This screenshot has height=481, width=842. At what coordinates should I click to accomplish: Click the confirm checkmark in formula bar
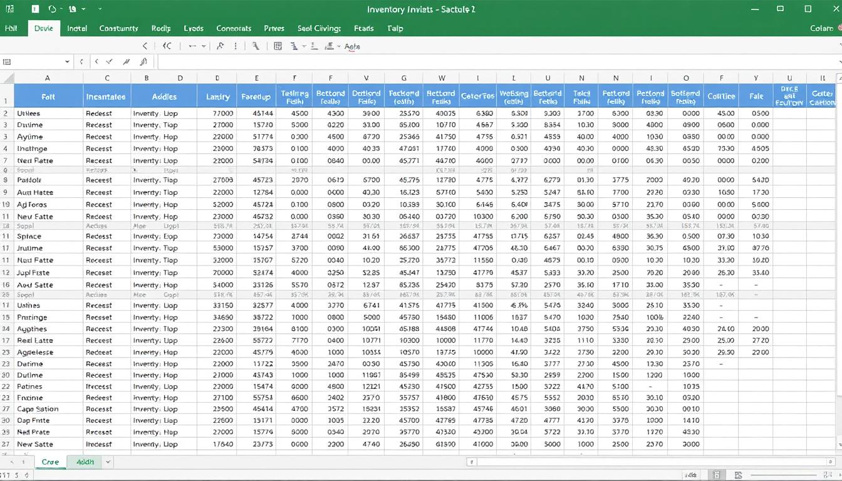click(x=110, y=62)
